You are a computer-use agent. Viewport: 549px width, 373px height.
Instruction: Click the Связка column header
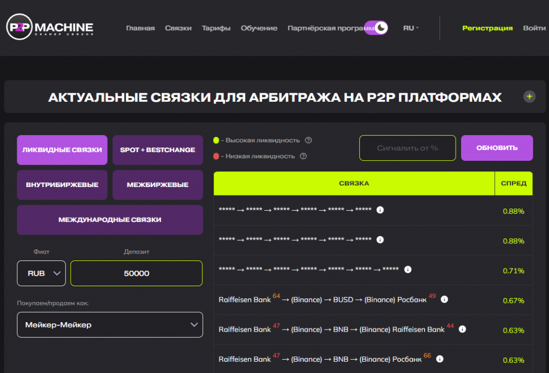coord(354,183)
